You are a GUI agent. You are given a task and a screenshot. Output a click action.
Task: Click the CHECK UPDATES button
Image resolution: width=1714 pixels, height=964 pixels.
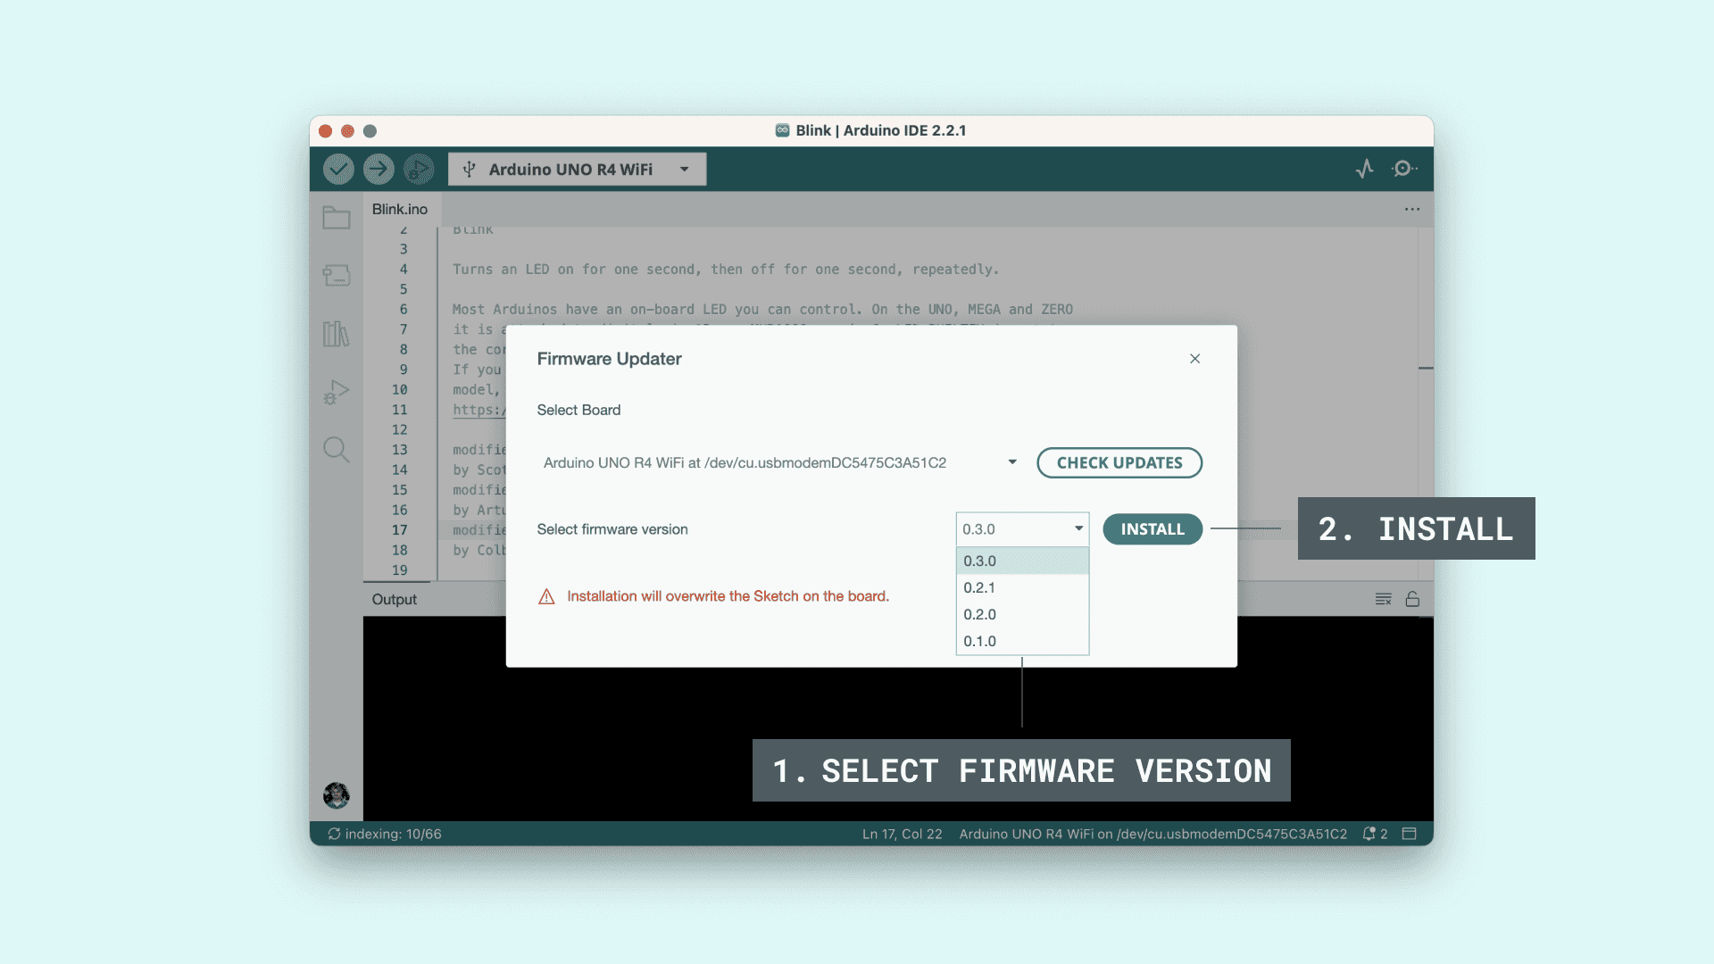click(1119, 462)
